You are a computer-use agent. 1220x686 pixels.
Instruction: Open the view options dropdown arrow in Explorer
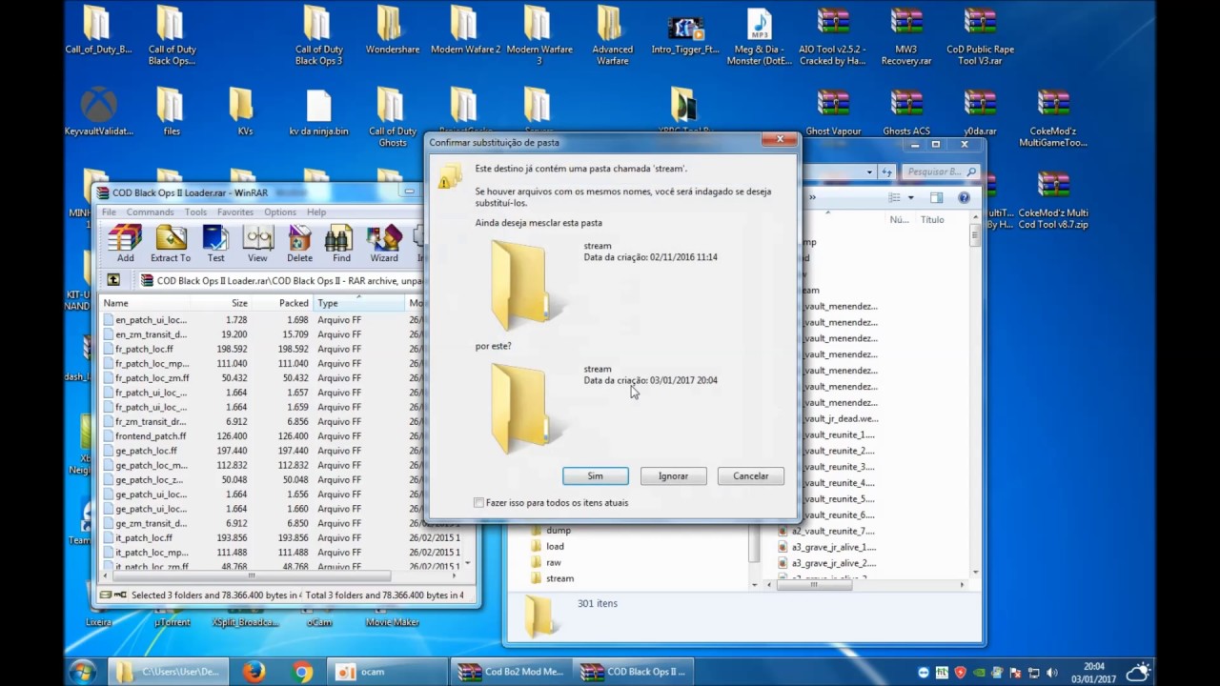911,198
